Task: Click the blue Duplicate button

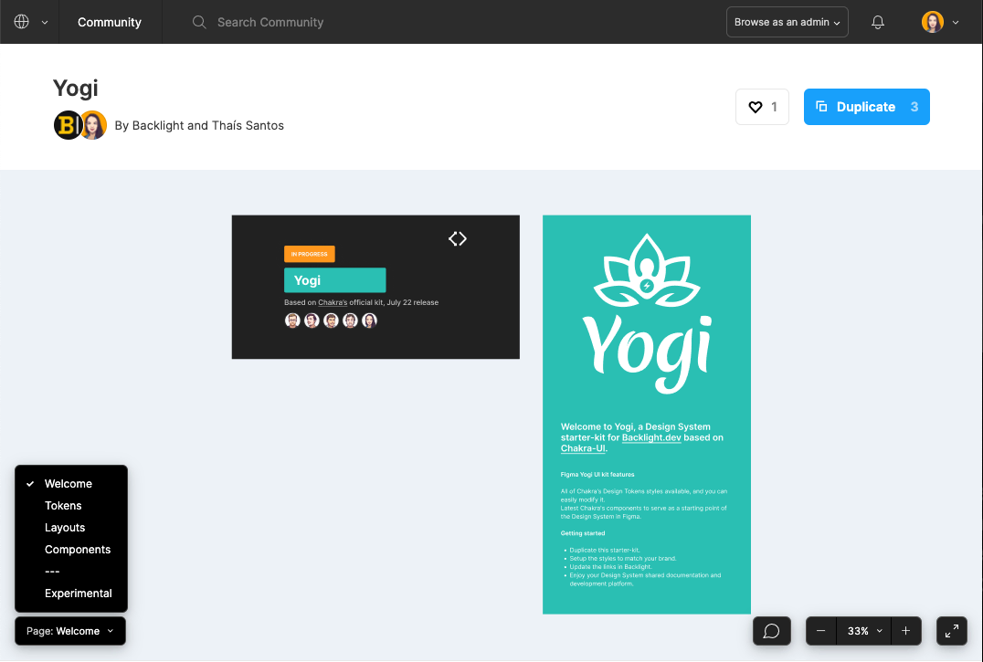Action: pos(866,107)
